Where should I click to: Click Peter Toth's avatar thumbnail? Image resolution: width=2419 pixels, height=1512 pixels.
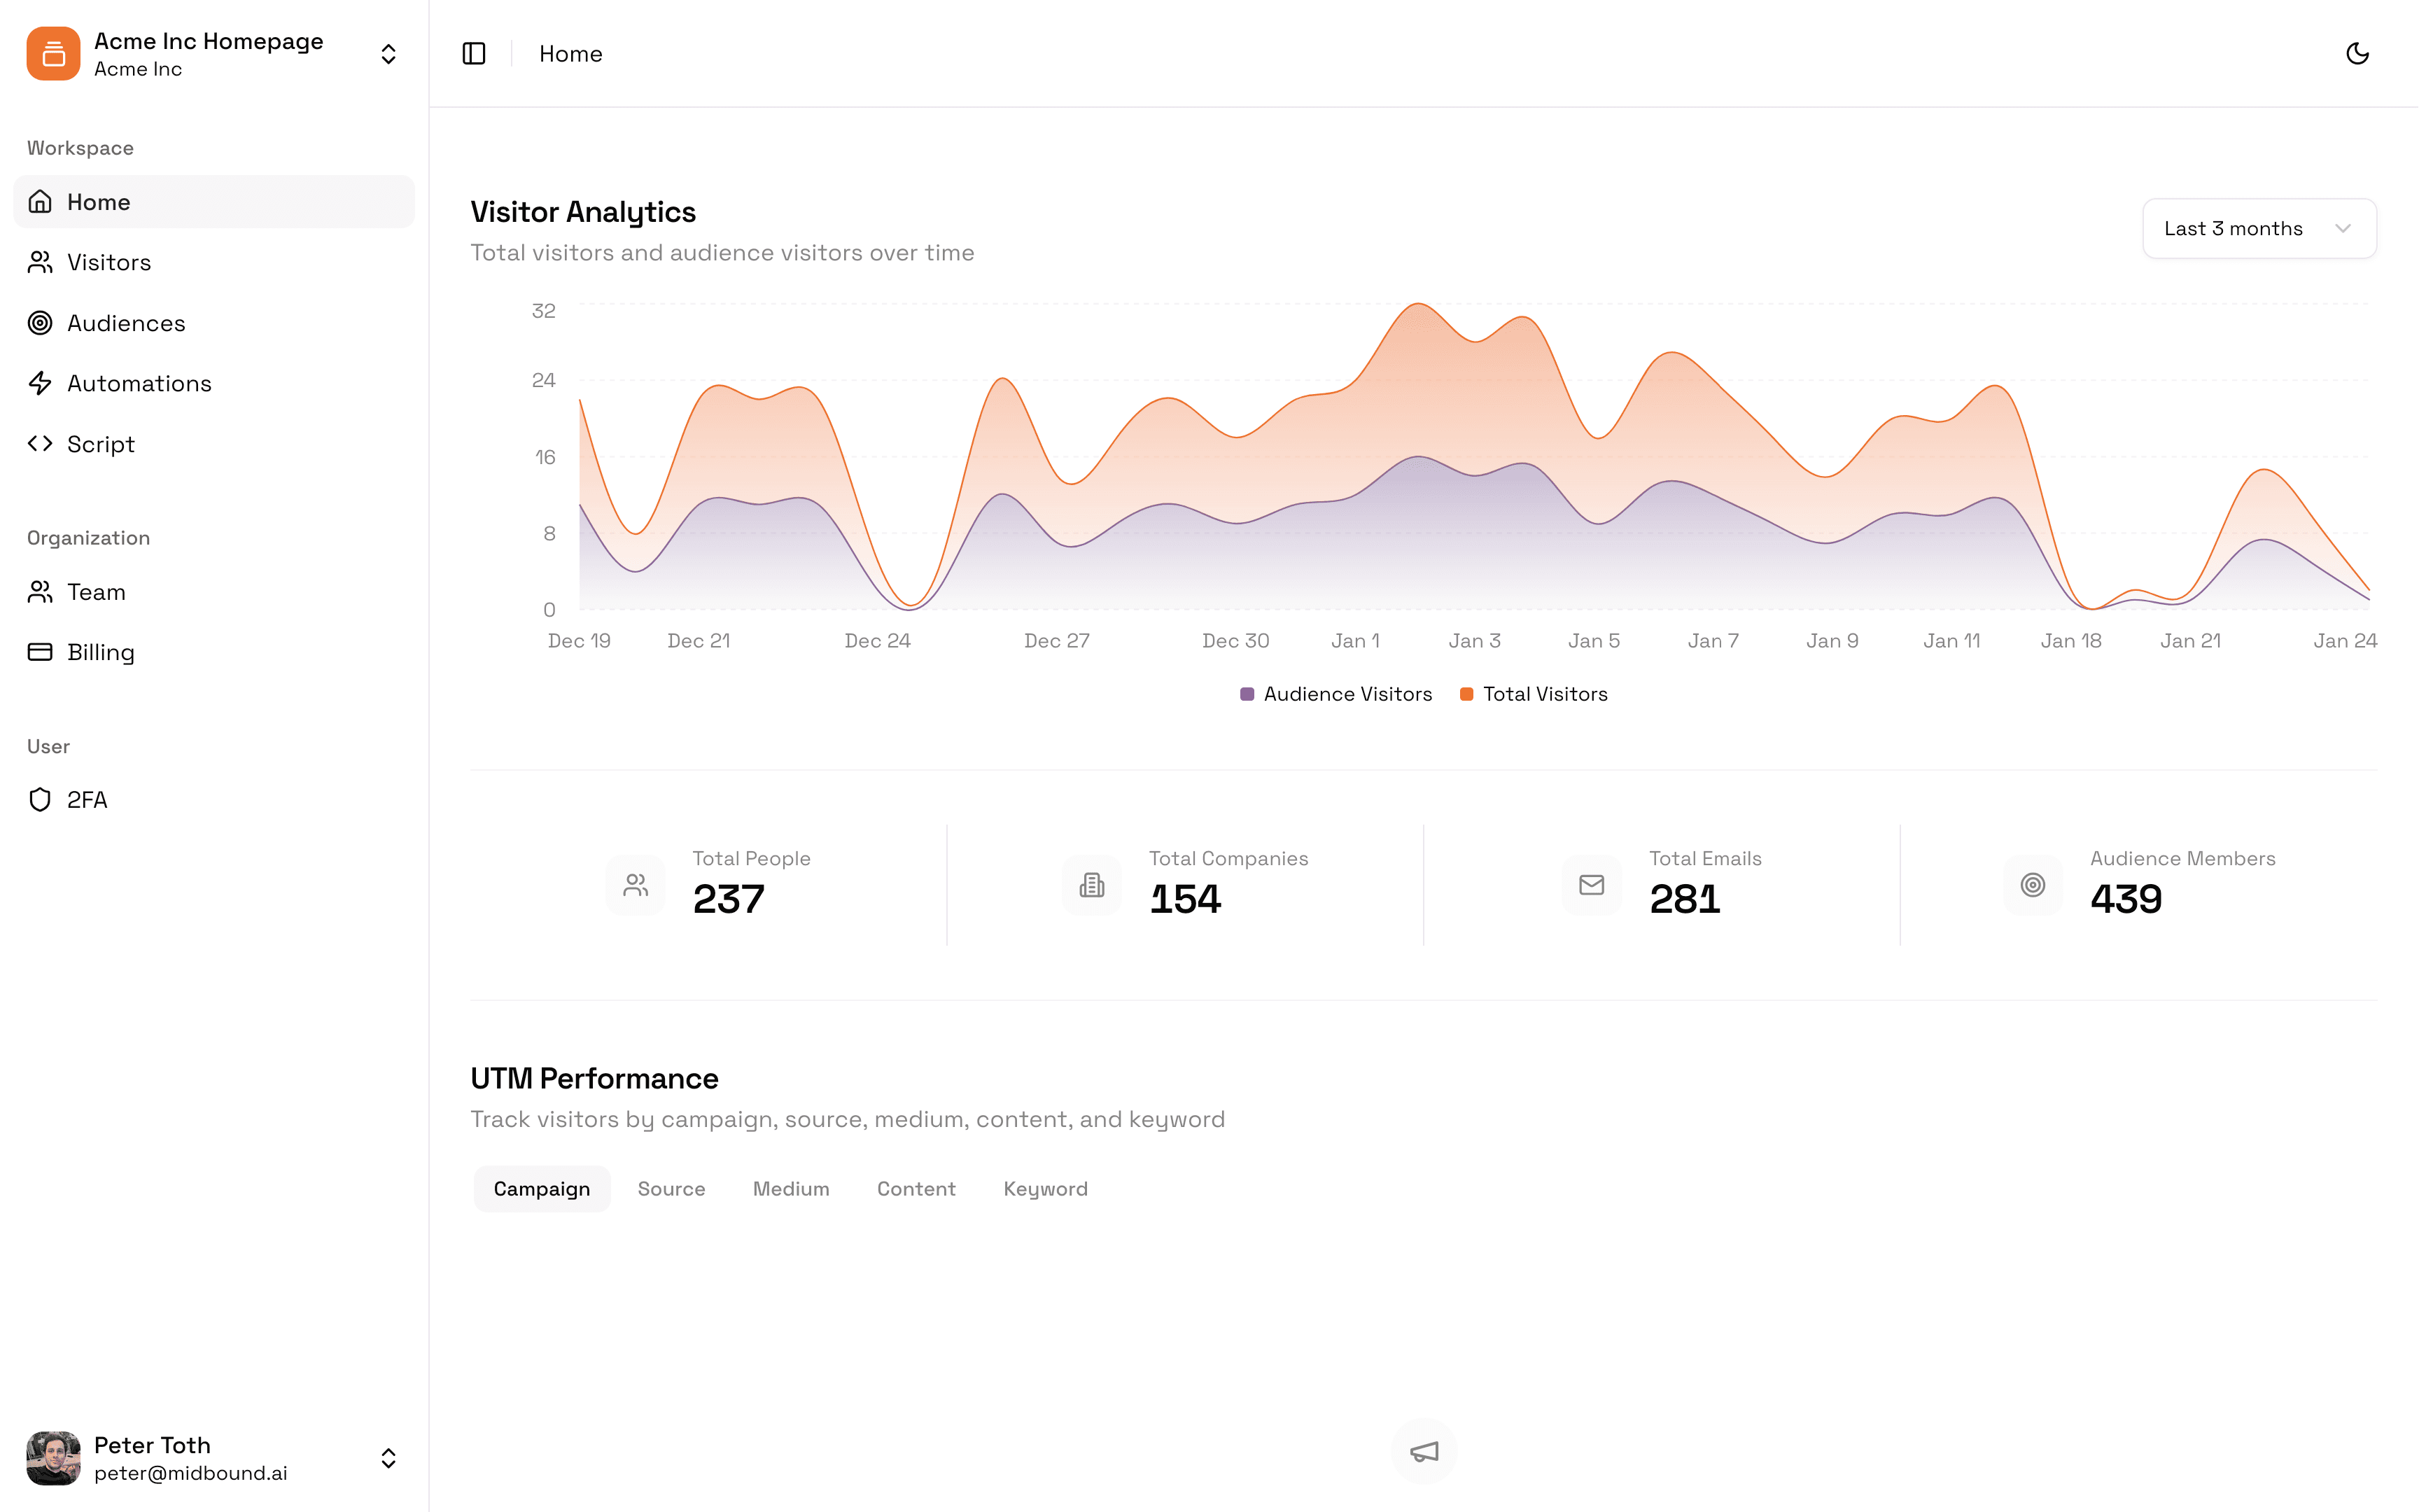(54, 1458)
